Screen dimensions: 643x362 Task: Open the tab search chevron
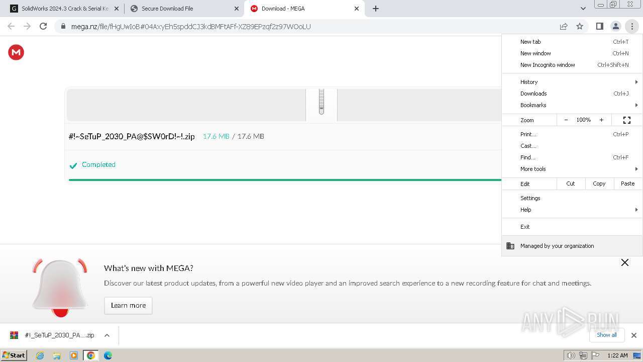click(x=583, y=9)
